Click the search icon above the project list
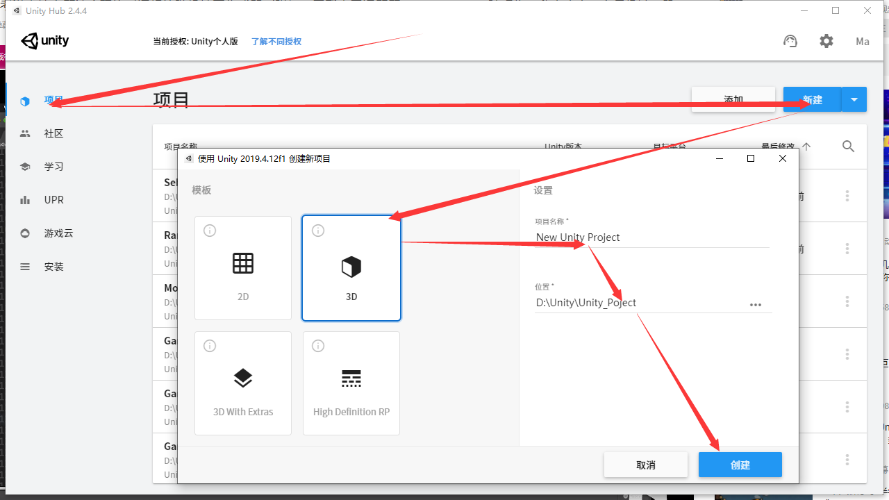This screenshot has width=889, height=500. [848, 147]
